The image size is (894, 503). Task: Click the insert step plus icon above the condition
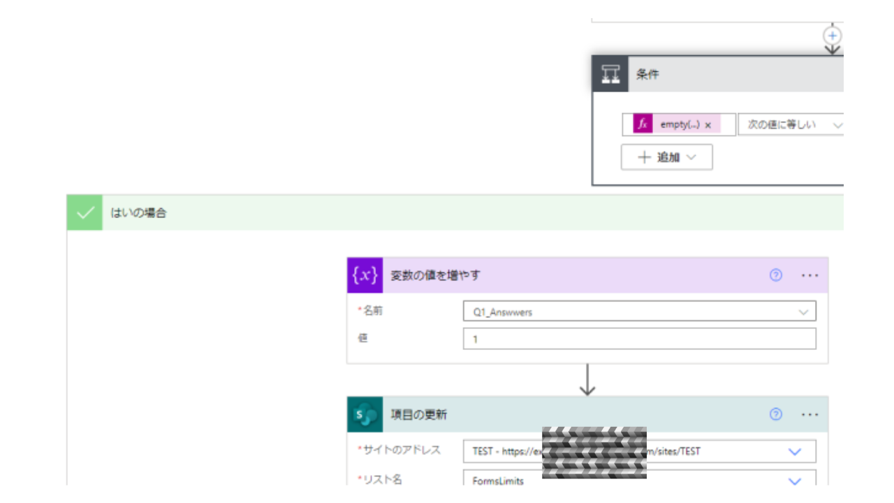[832, 36]
